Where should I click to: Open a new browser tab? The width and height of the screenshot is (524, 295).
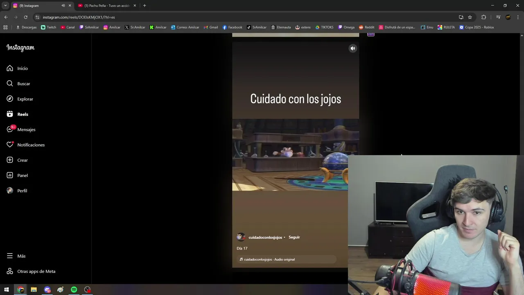(145, 6)
